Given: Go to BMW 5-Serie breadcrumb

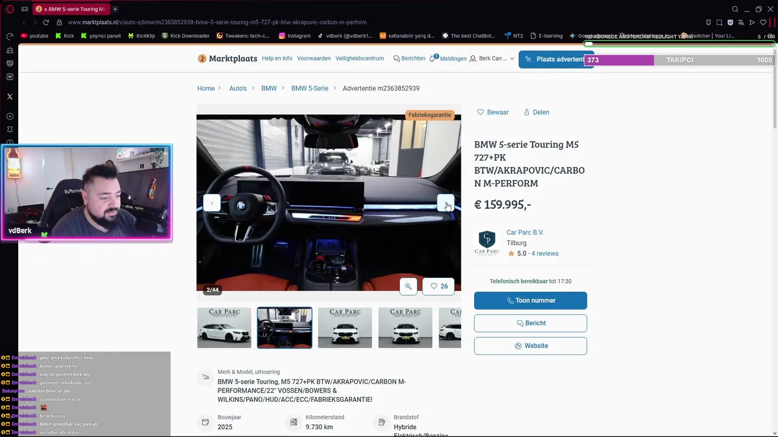Looking at the screenshot, I should [309, 89].
